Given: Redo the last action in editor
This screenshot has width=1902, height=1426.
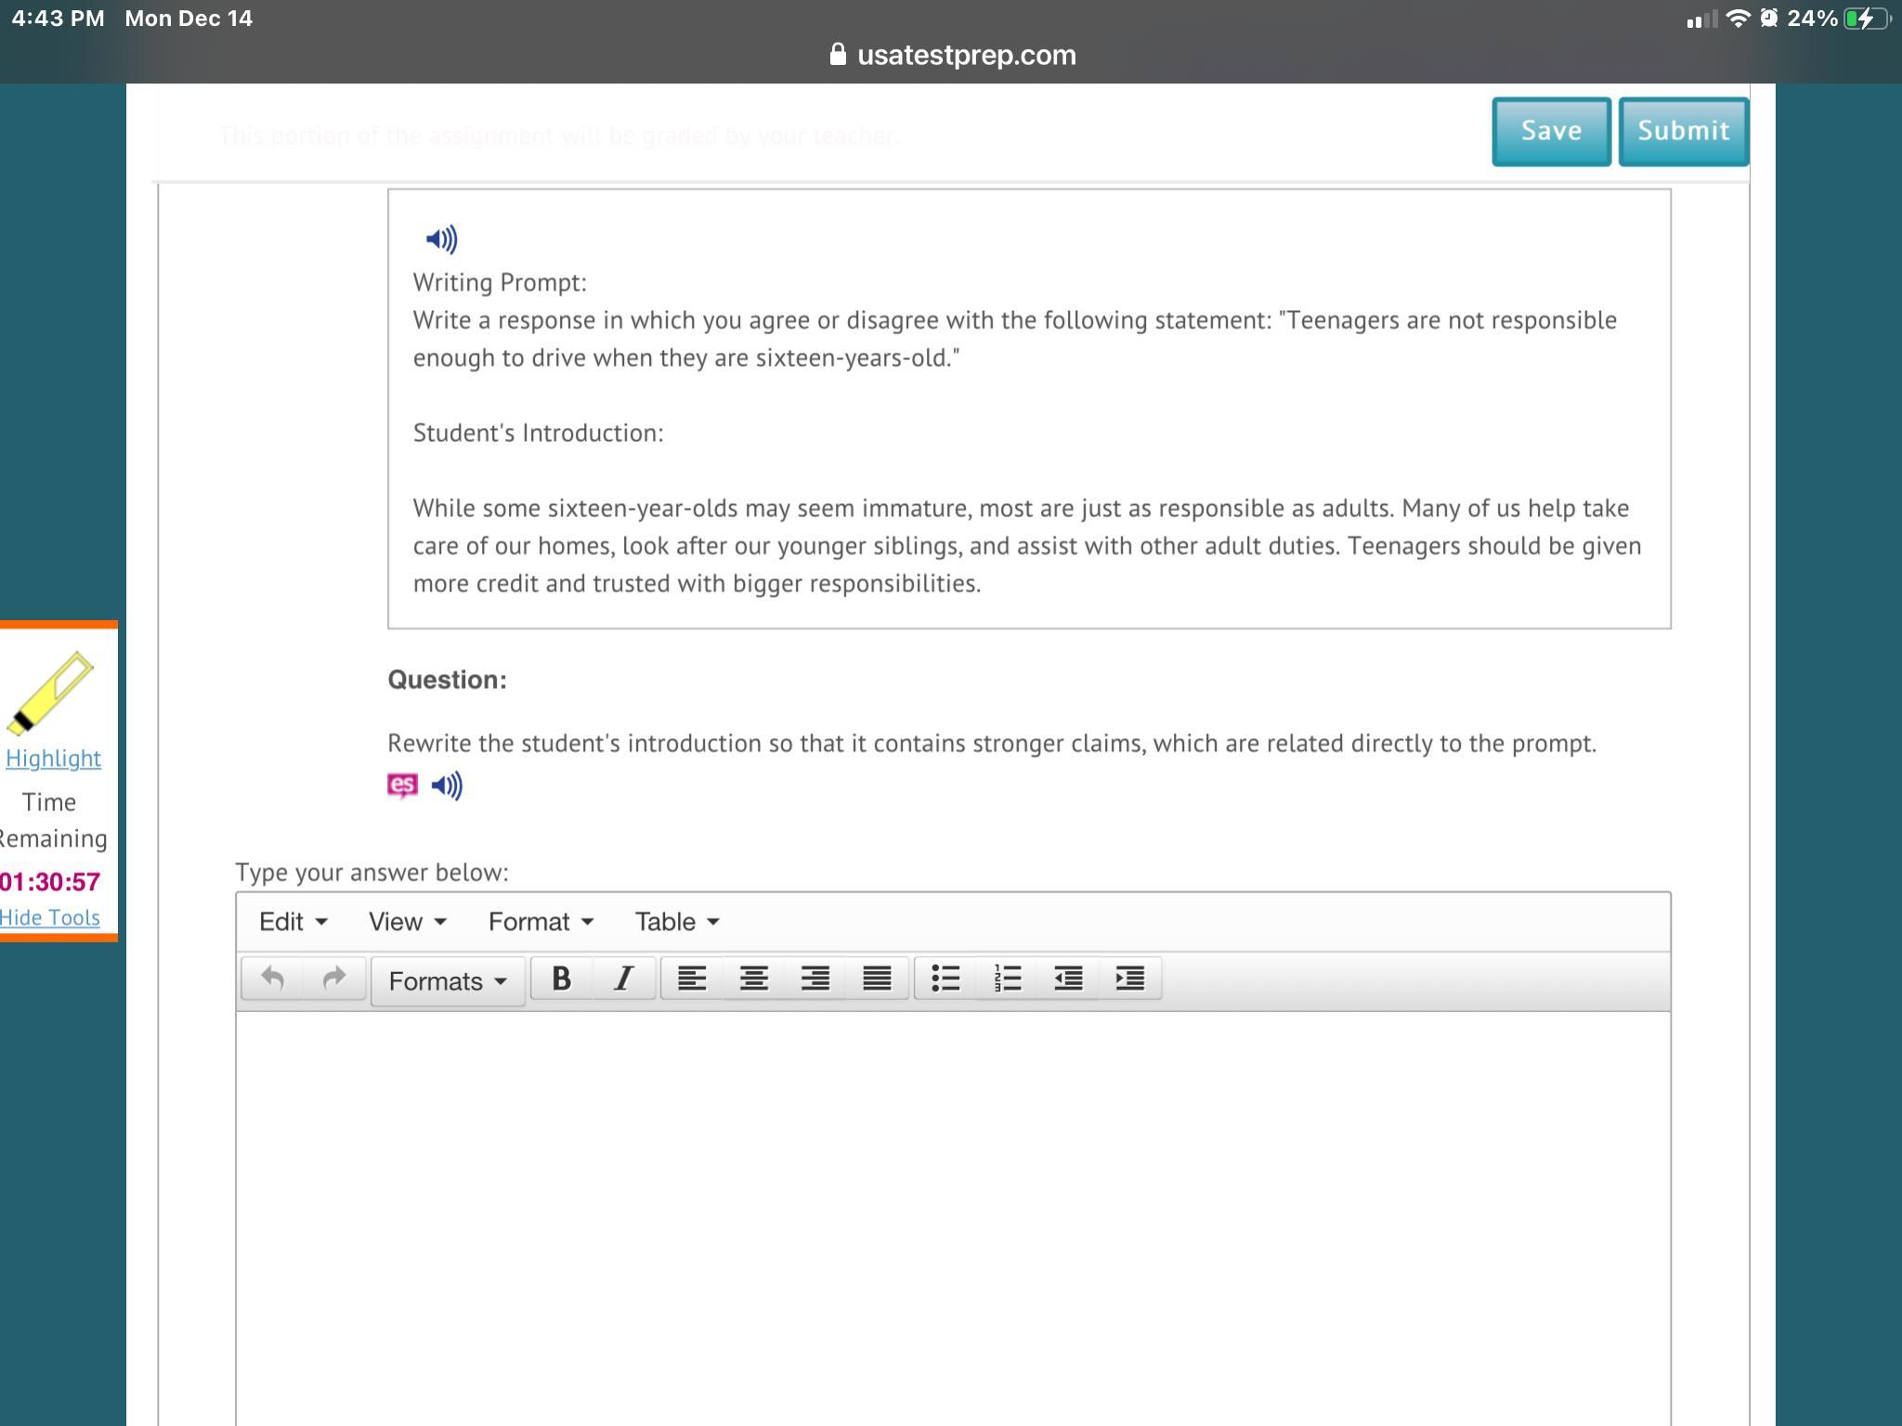Looking at the screenshot, I should pos(333,979).
